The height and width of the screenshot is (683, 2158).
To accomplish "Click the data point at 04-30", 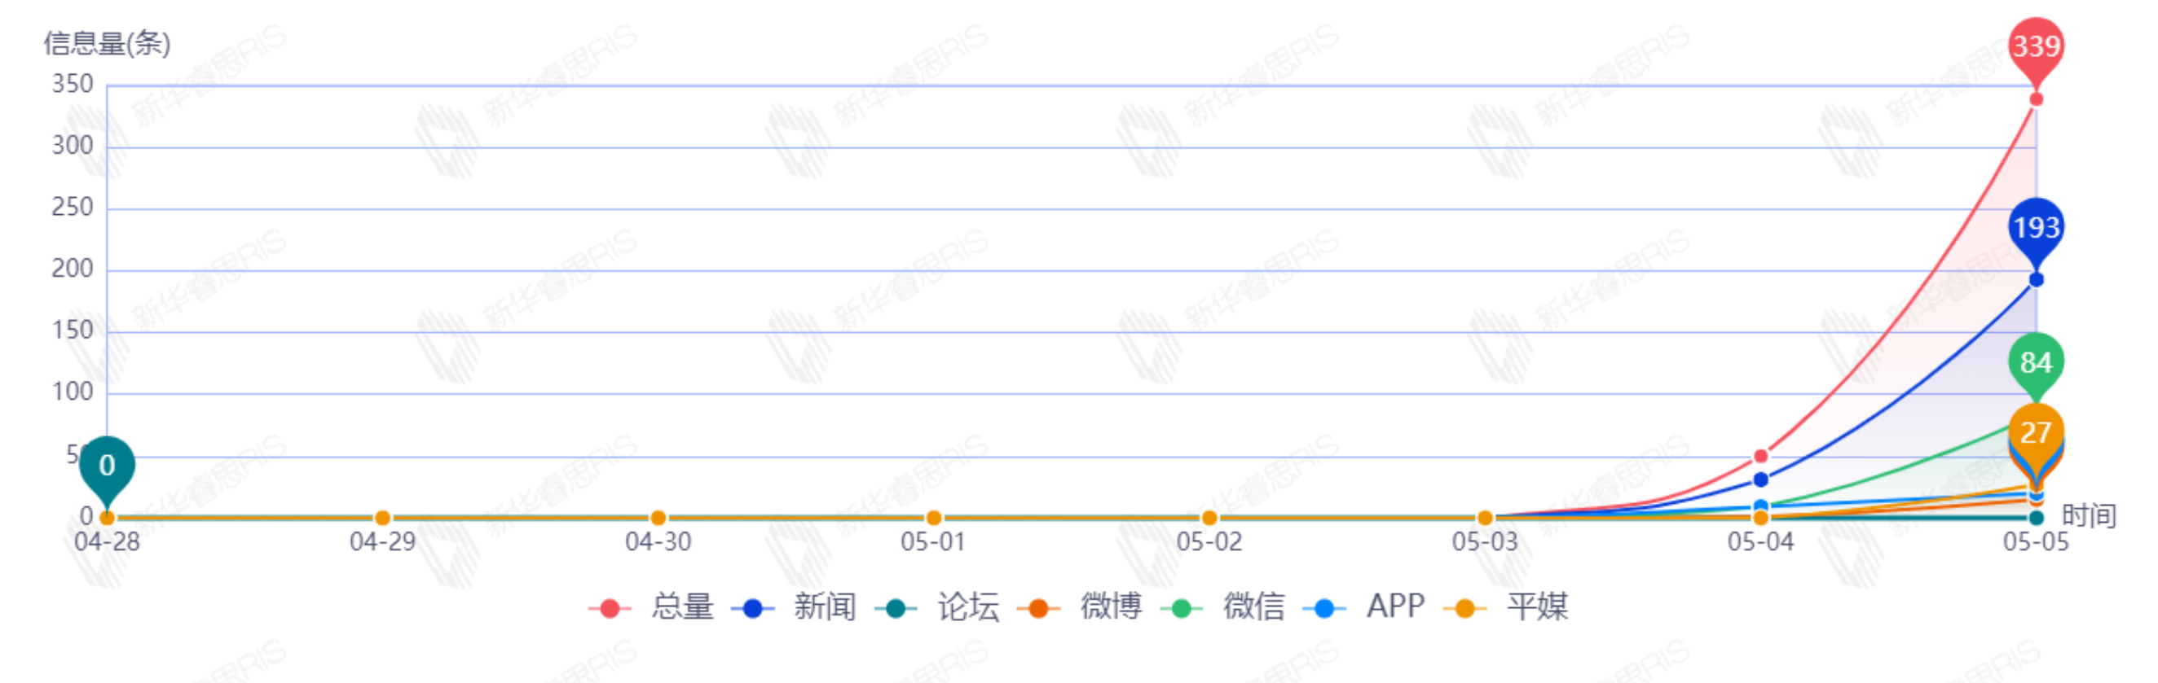I will 658,518.
